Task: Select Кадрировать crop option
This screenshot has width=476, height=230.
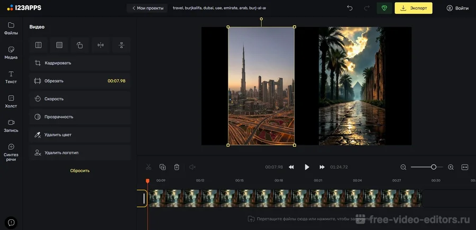Action: [80, 63]
